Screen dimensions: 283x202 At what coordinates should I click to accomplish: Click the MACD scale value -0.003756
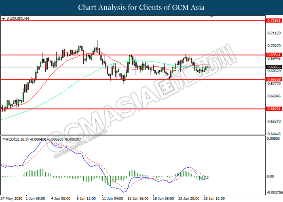pos(275,192)
